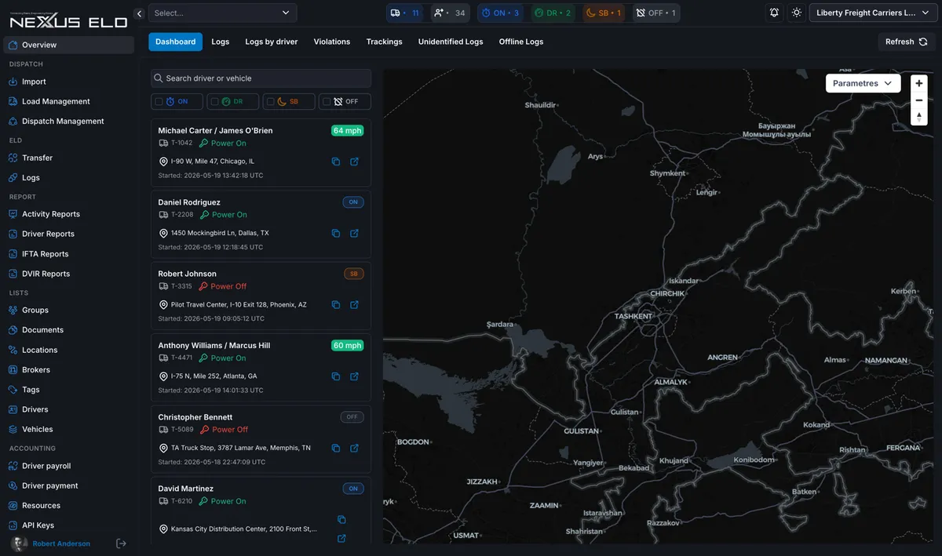Focus the Search driver or vehicle field
The height and width of the screenshot is (556, 942).
pyautogui.click(x=261, y=78)
